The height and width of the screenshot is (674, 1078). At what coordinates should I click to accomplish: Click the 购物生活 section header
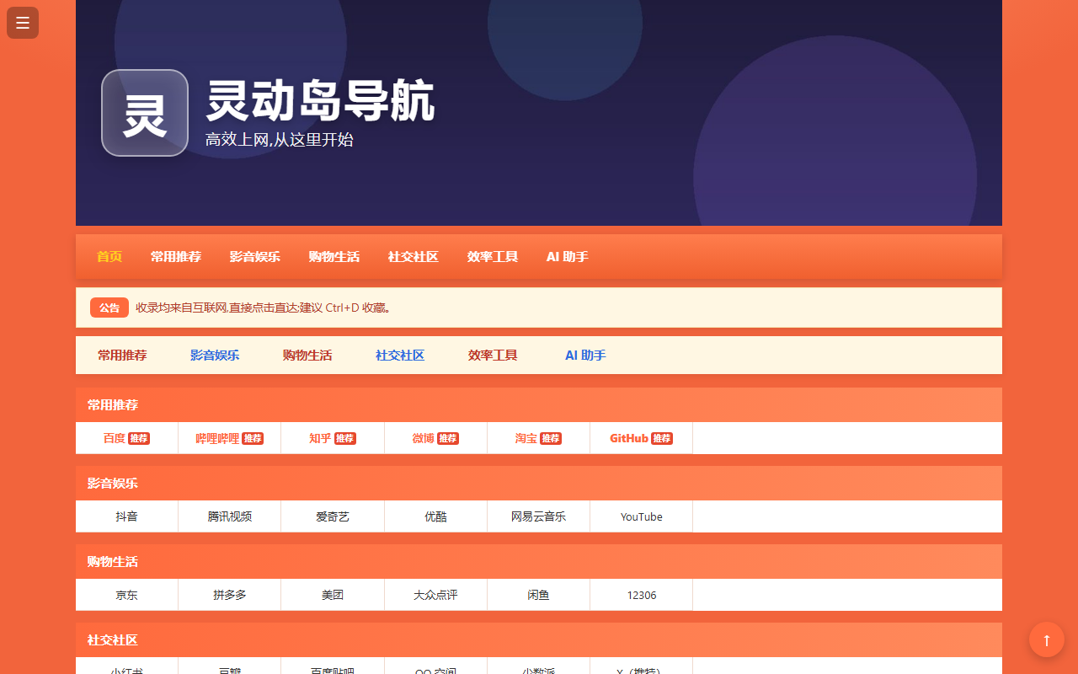[x=539, y=562]
